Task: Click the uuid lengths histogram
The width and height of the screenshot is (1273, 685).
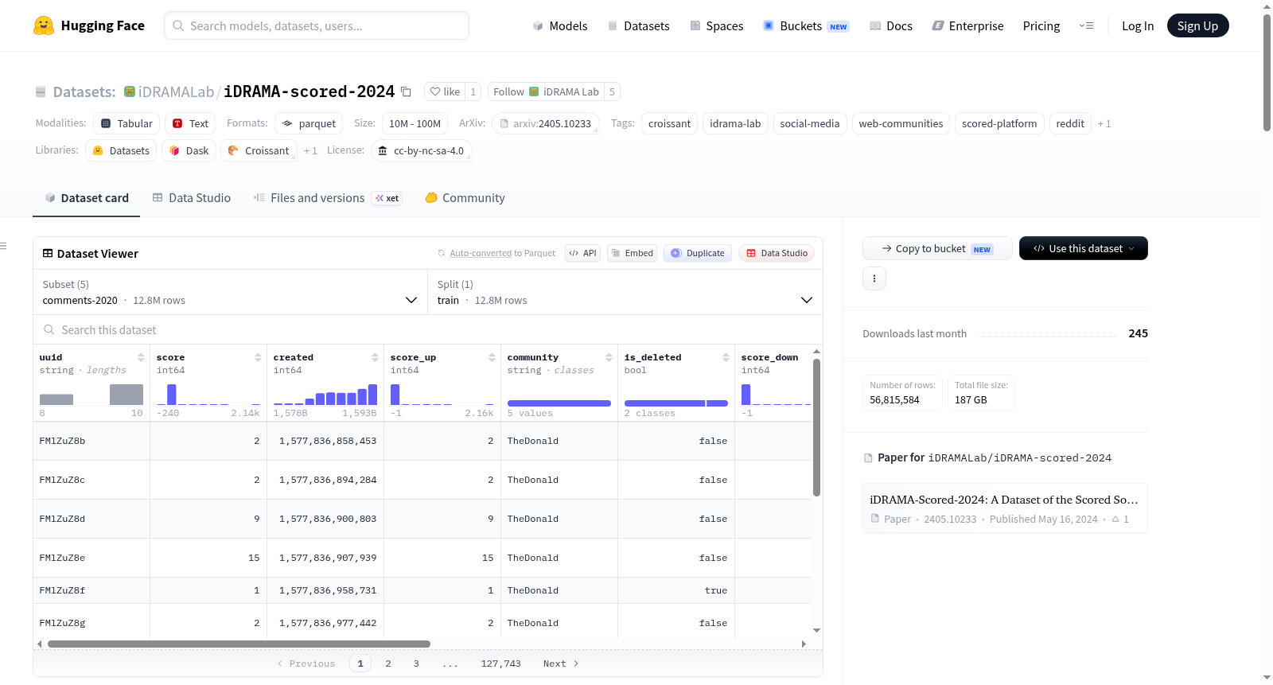Action: pyautogui.click(x=91, y=395)
